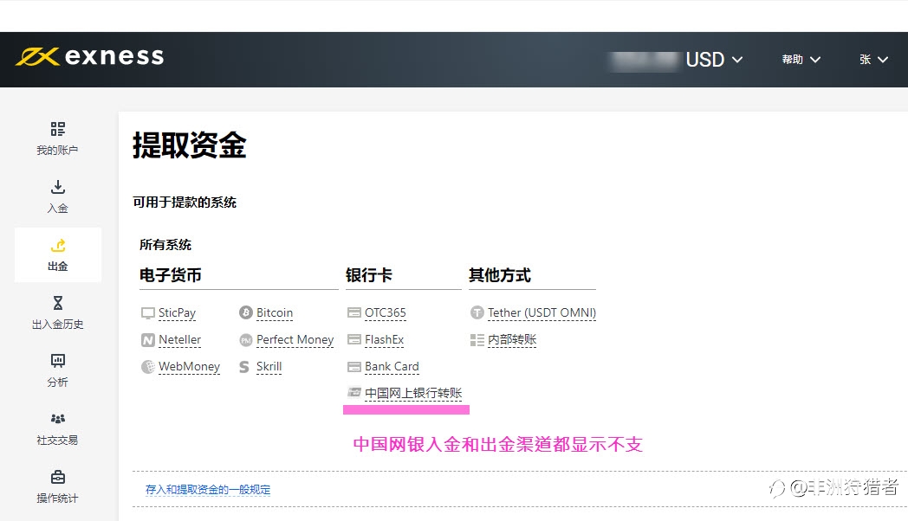Viewport: 908px width, 521px height.
Task: Click the Exness logo
Action: pyautogui.click(x=90, y=56)
